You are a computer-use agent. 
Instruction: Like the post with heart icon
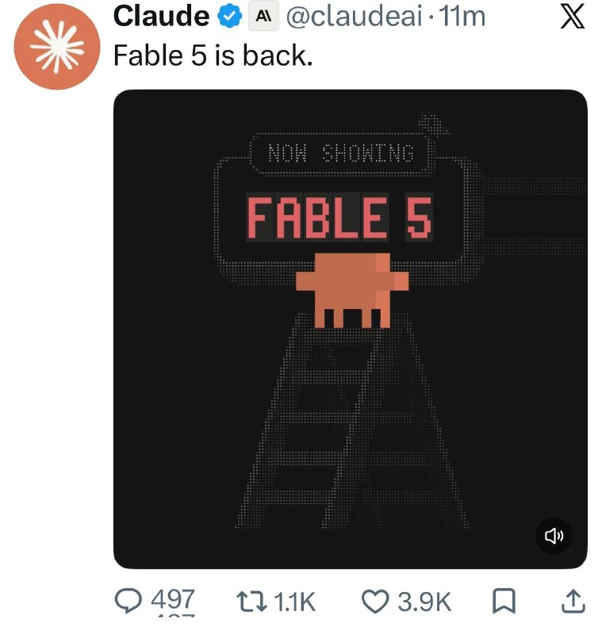pyautogui.click(x=375, y=601)
